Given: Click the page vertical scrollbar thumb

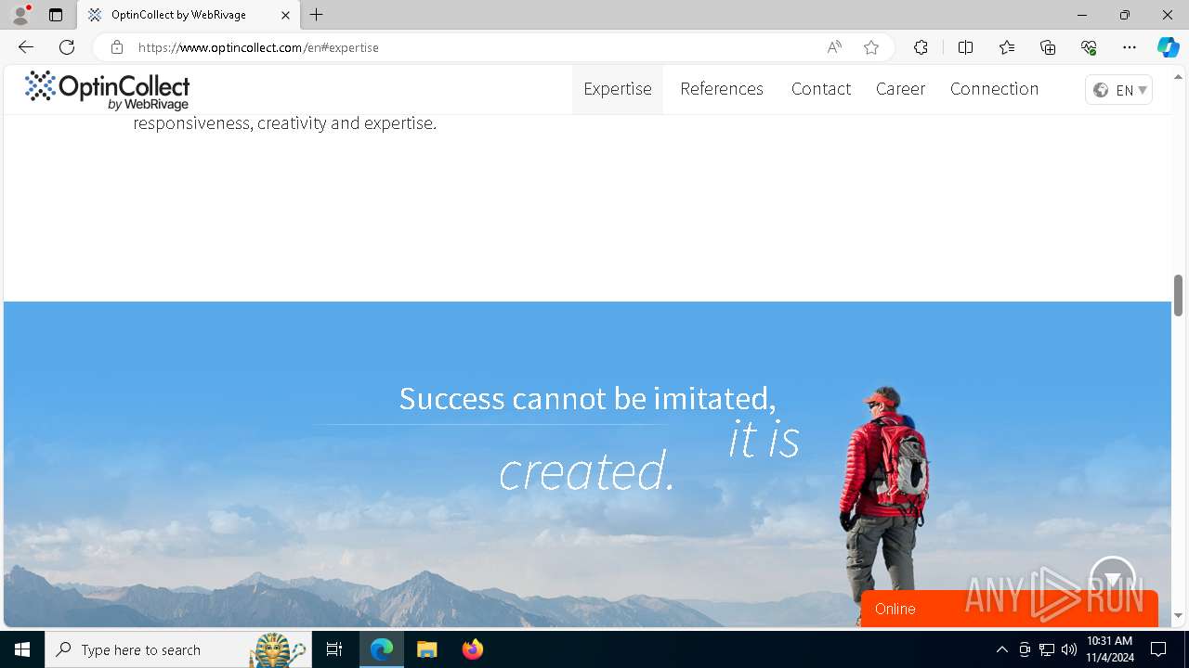Looking at the screenshot, I should [x=1178, y=295].
